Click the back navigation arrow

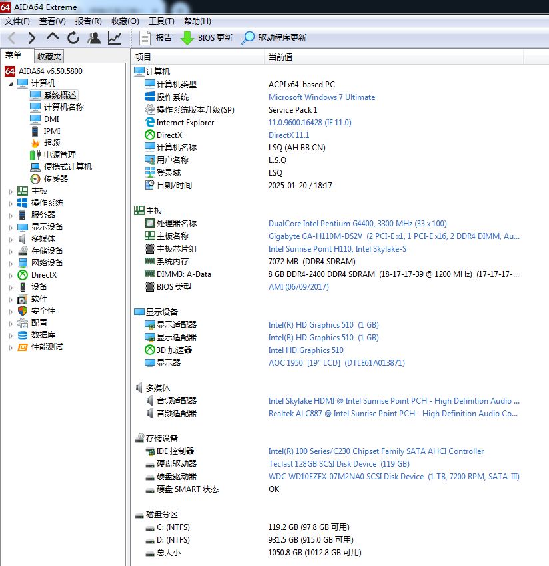coord(11,37)
